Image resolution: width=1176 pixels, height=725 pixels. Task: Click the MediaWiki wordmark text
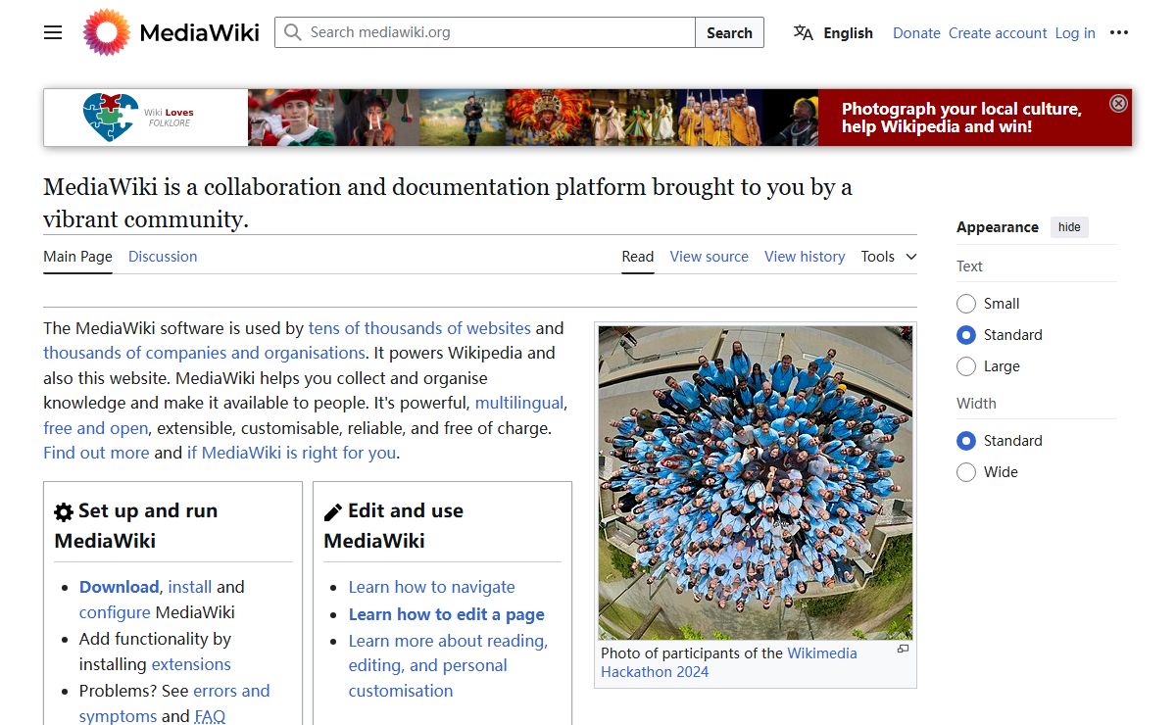(x=200, y=32)
